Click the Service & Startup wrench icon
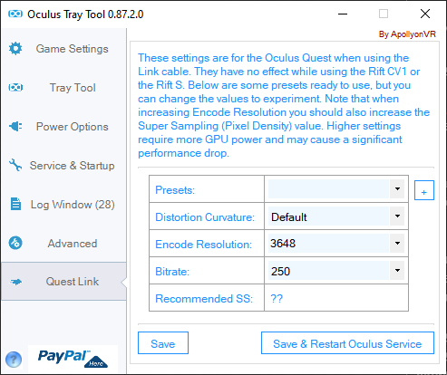 (15, 165)
